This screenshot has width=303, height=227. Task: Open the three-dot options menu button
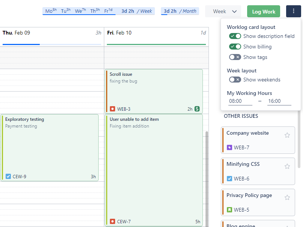(293, 11)
